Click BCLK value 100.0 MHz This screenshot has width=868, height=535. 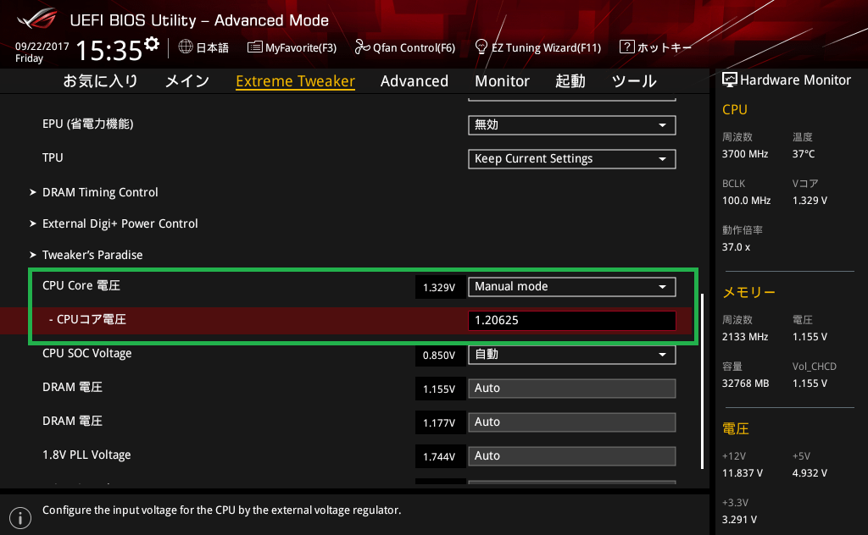[746, 201]
